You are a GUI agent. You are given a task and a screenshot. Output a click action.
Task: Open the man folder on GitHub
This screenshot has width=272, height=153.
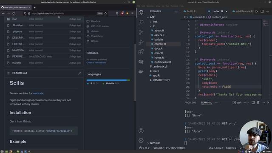coord(14,19)
